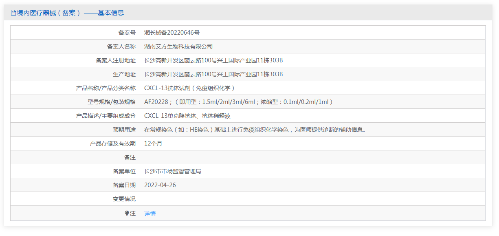Click the 备案号 row label
The width and height of the screenshot is (499, 236).
pyautogui.click(x=127, y=33)
